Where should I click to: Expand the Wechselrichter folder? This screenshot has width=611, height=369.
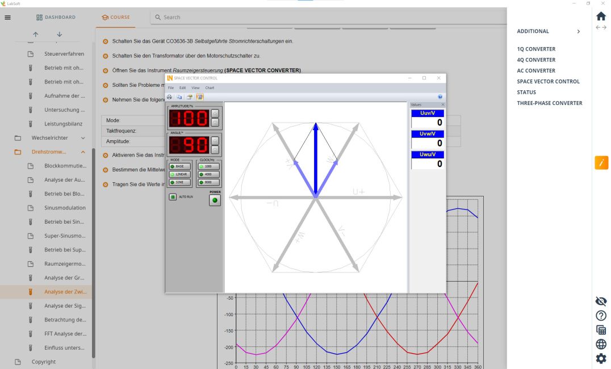click(83, 138)
